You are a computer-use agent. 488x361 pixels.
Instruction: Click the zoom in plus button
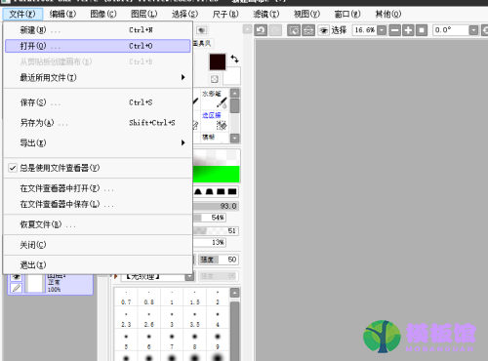coord(408,30)
